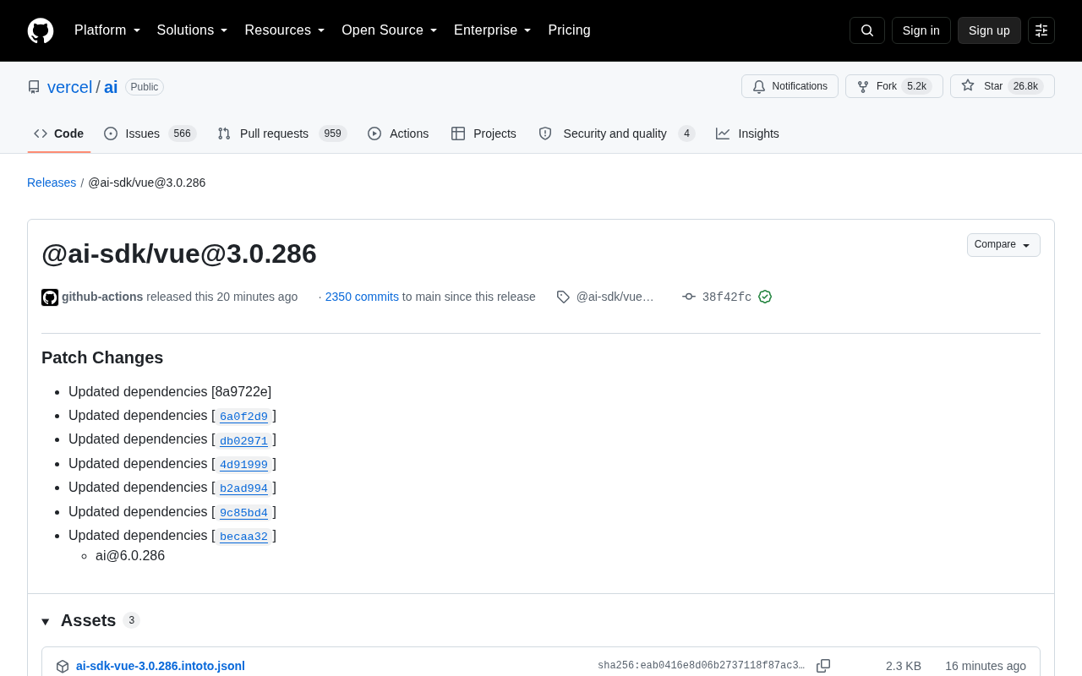Open commit 9c85bd4
The height and width of the screenshot is (676, 1082).
[x=243, y=513]
